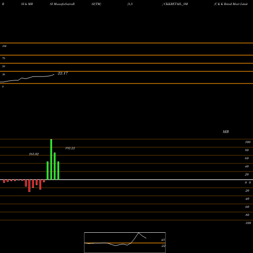The image size is (253, 253).
Task: Select the 165.02 value label
Action: click(34, 154)
